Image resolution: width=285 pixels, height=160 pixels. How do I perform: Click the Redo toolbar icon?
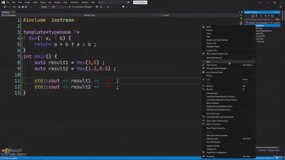(36, 7)
